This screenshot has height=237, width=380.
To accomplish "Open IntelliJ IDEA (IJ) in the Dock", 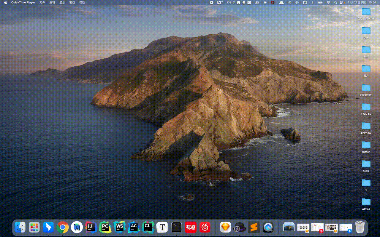I will pos(91,227).
